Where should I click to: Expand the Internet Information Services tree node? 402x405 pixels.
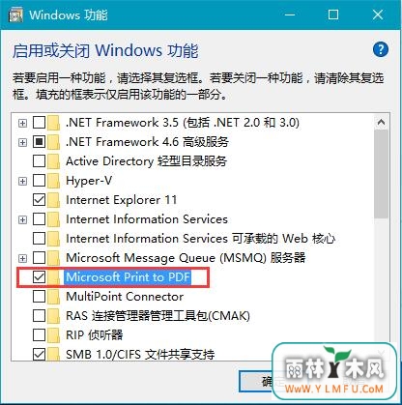[22, 219]
